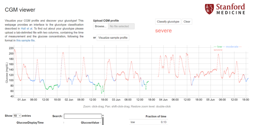Click the '02 Jun' x-axis label
The width and height of the screenshot is (260, 125).
(x=69, y=100)
